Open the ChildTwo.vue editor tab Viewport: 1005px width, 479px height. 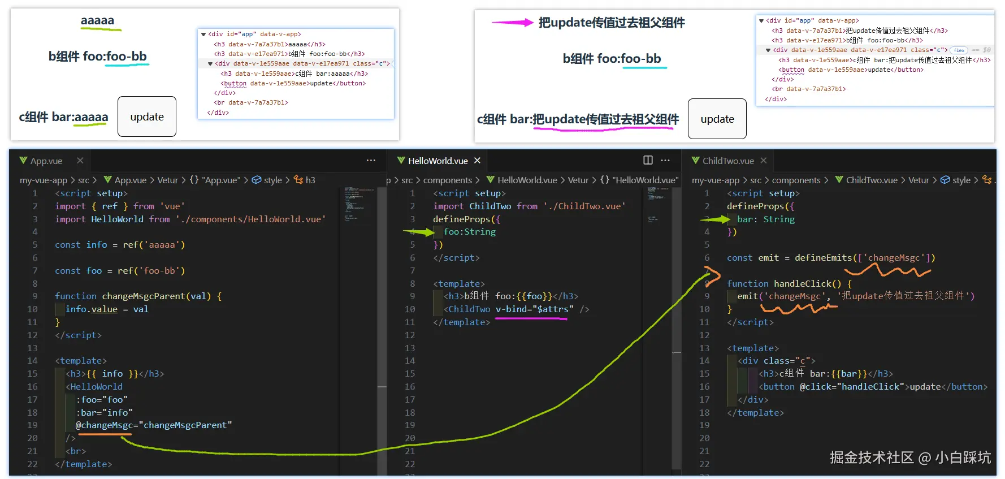[x=728, y=161]
